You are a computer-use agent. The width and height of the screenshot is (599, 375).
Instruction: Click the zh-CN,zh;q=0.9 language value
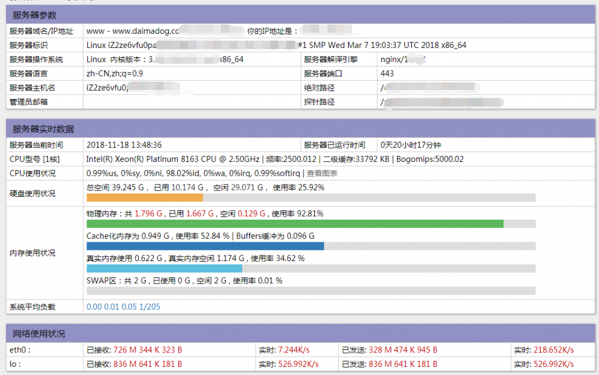[115, 73]
